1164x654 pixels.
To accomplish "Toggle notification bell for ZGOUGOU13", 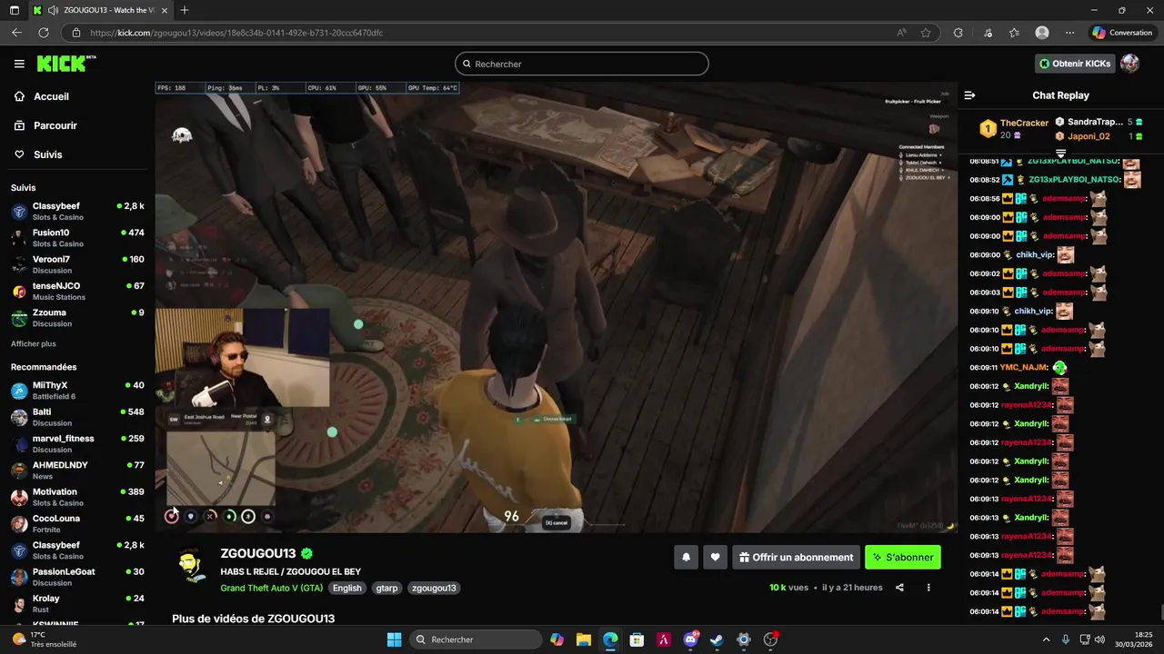I will (x=687, y=557).
